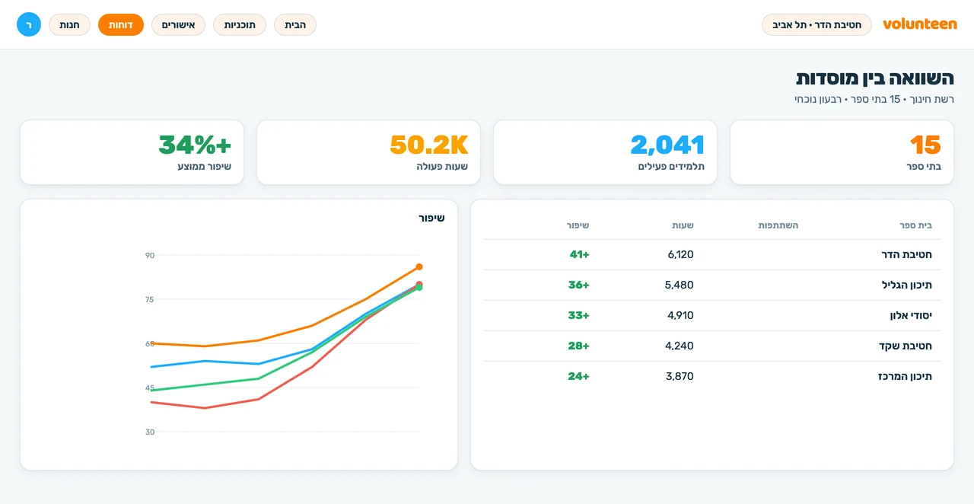The image size is (974, 504).
Task: Open the אישורים tab
Action: 178,24
